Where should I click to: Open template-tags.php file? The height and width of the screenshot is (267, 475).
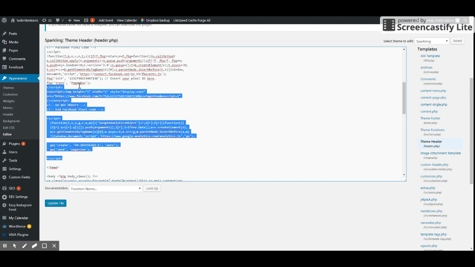click(x=433, y=234)
